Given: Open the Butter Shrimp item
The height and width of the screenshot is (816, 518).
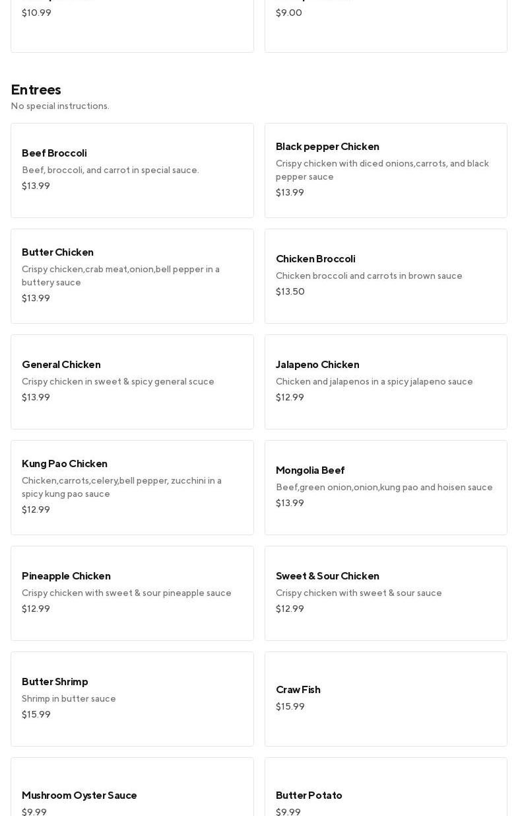Looking at the screenshot, I should [x=132, y=698].
